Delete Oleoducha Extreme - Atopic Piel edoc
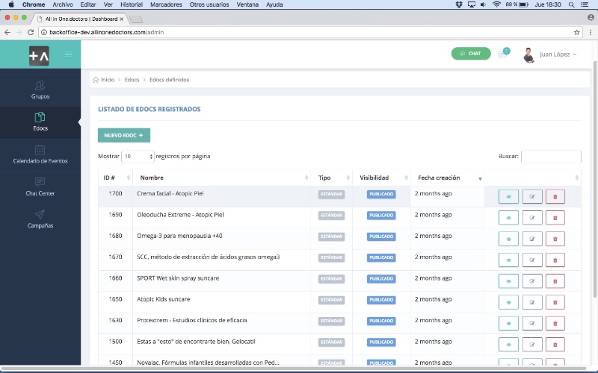 tap(555, 218)
